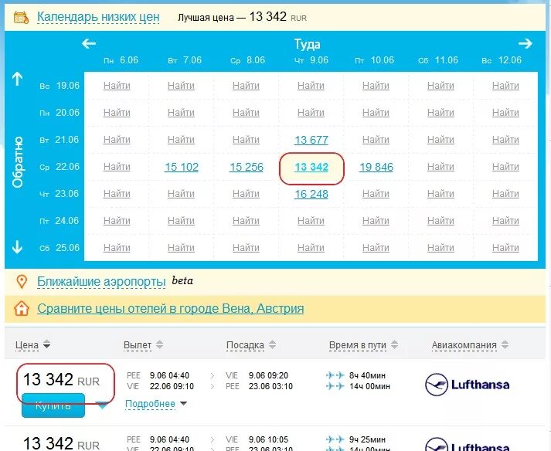Click the Ср 22.06 row header
The height and width of the screenshot is (451, 551).
(x=60, y=167)
